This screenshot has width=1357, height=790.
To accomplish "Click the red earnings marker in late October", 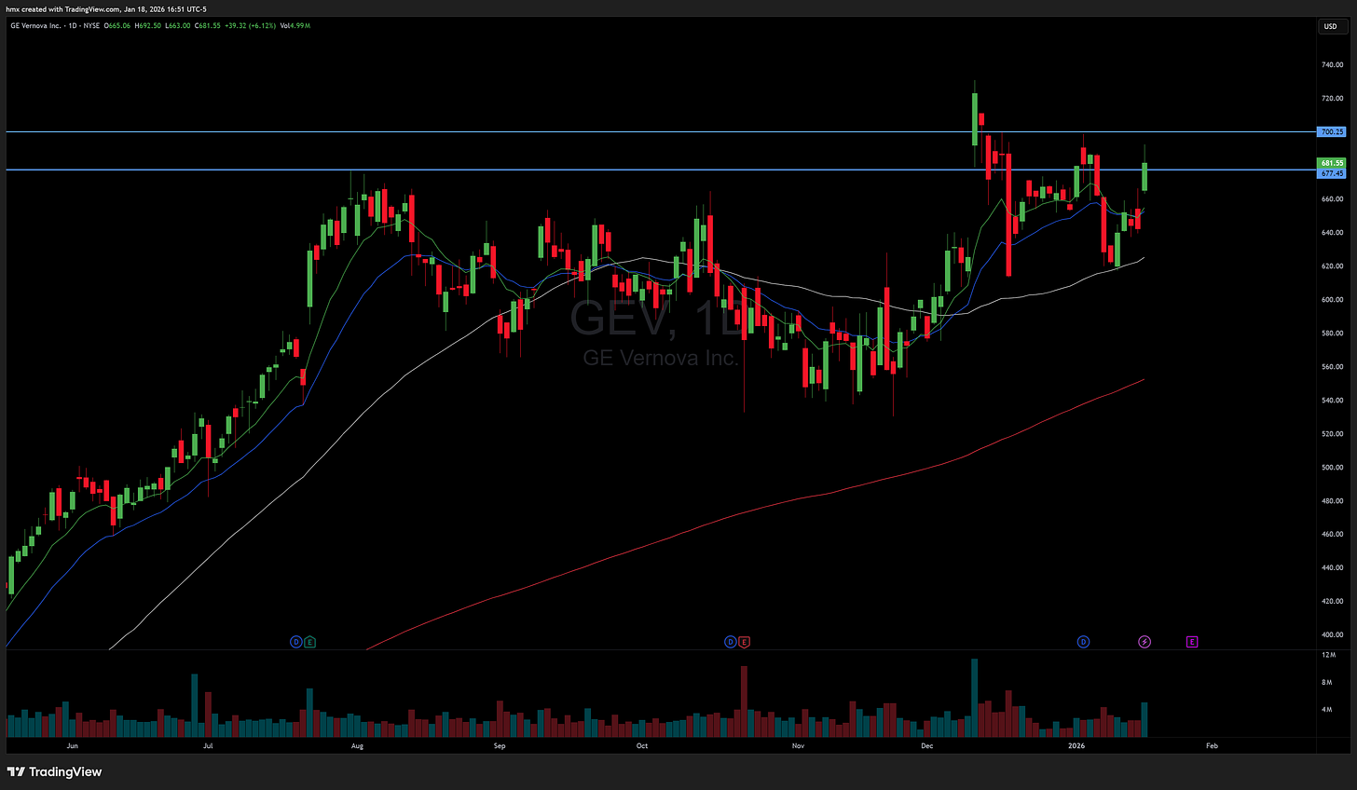I will [744, 642].
